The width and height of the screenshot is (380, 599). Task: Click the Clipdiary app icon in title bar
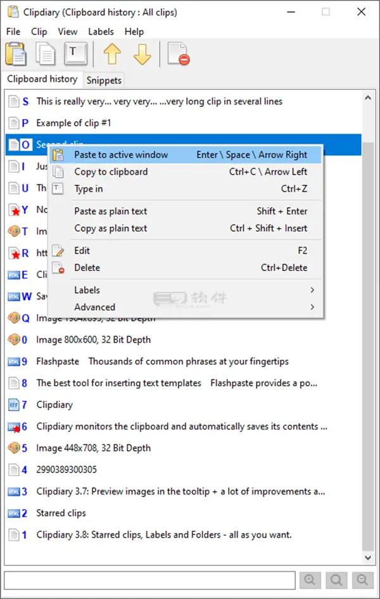tap(13, 12)
